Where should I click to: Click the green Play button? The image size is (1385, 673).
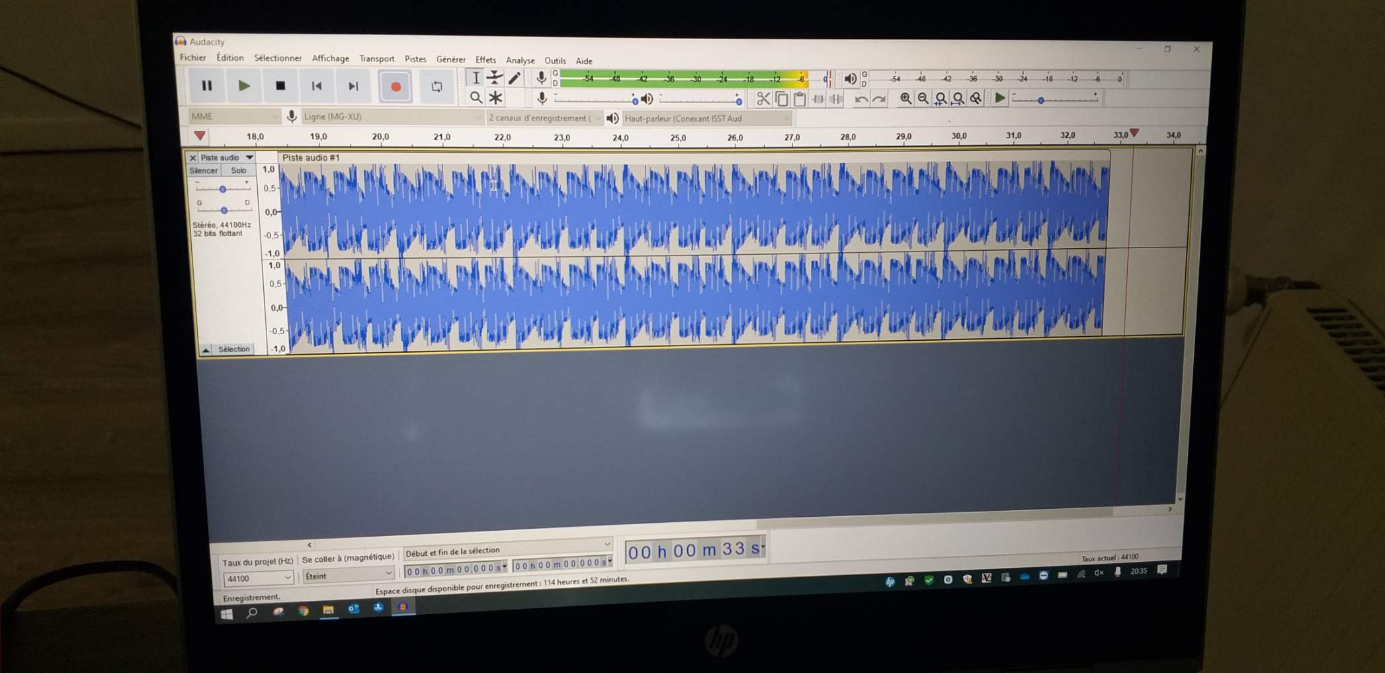243,85
